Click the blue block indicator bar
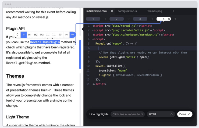 pyautogui.click(x=80, y=55)
